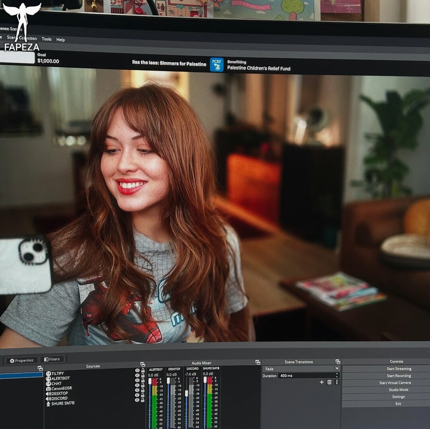Click Exit in Controls dock
Image resolution: width=430 pixels, height=429 pixels.
pos(386,404)
